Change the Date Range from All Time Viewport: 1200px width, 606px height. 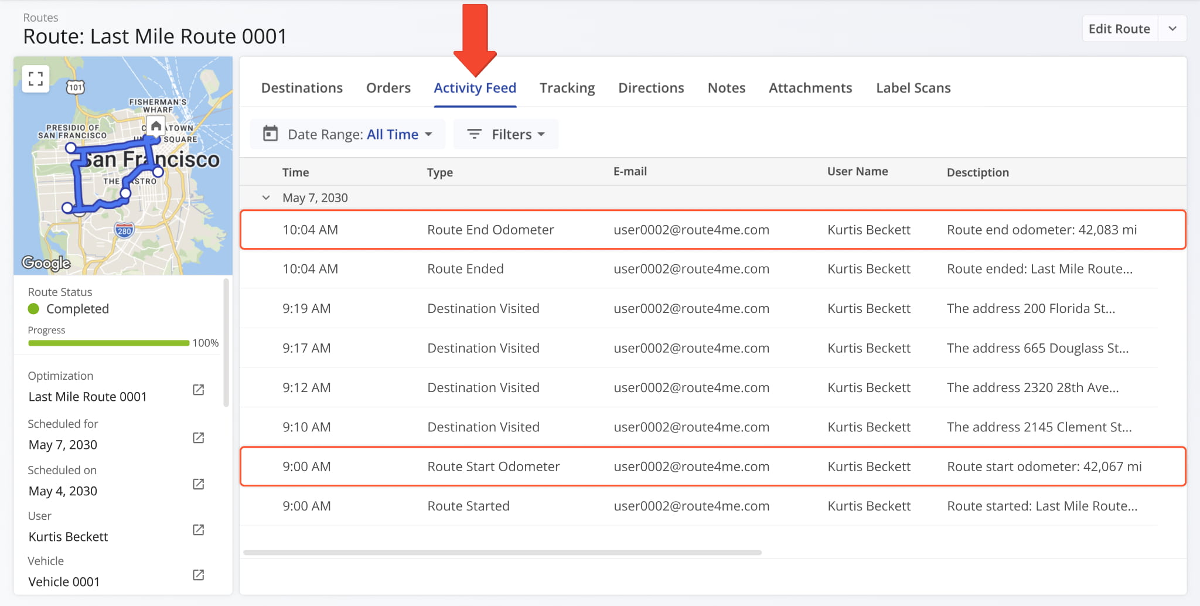[393, 134]
